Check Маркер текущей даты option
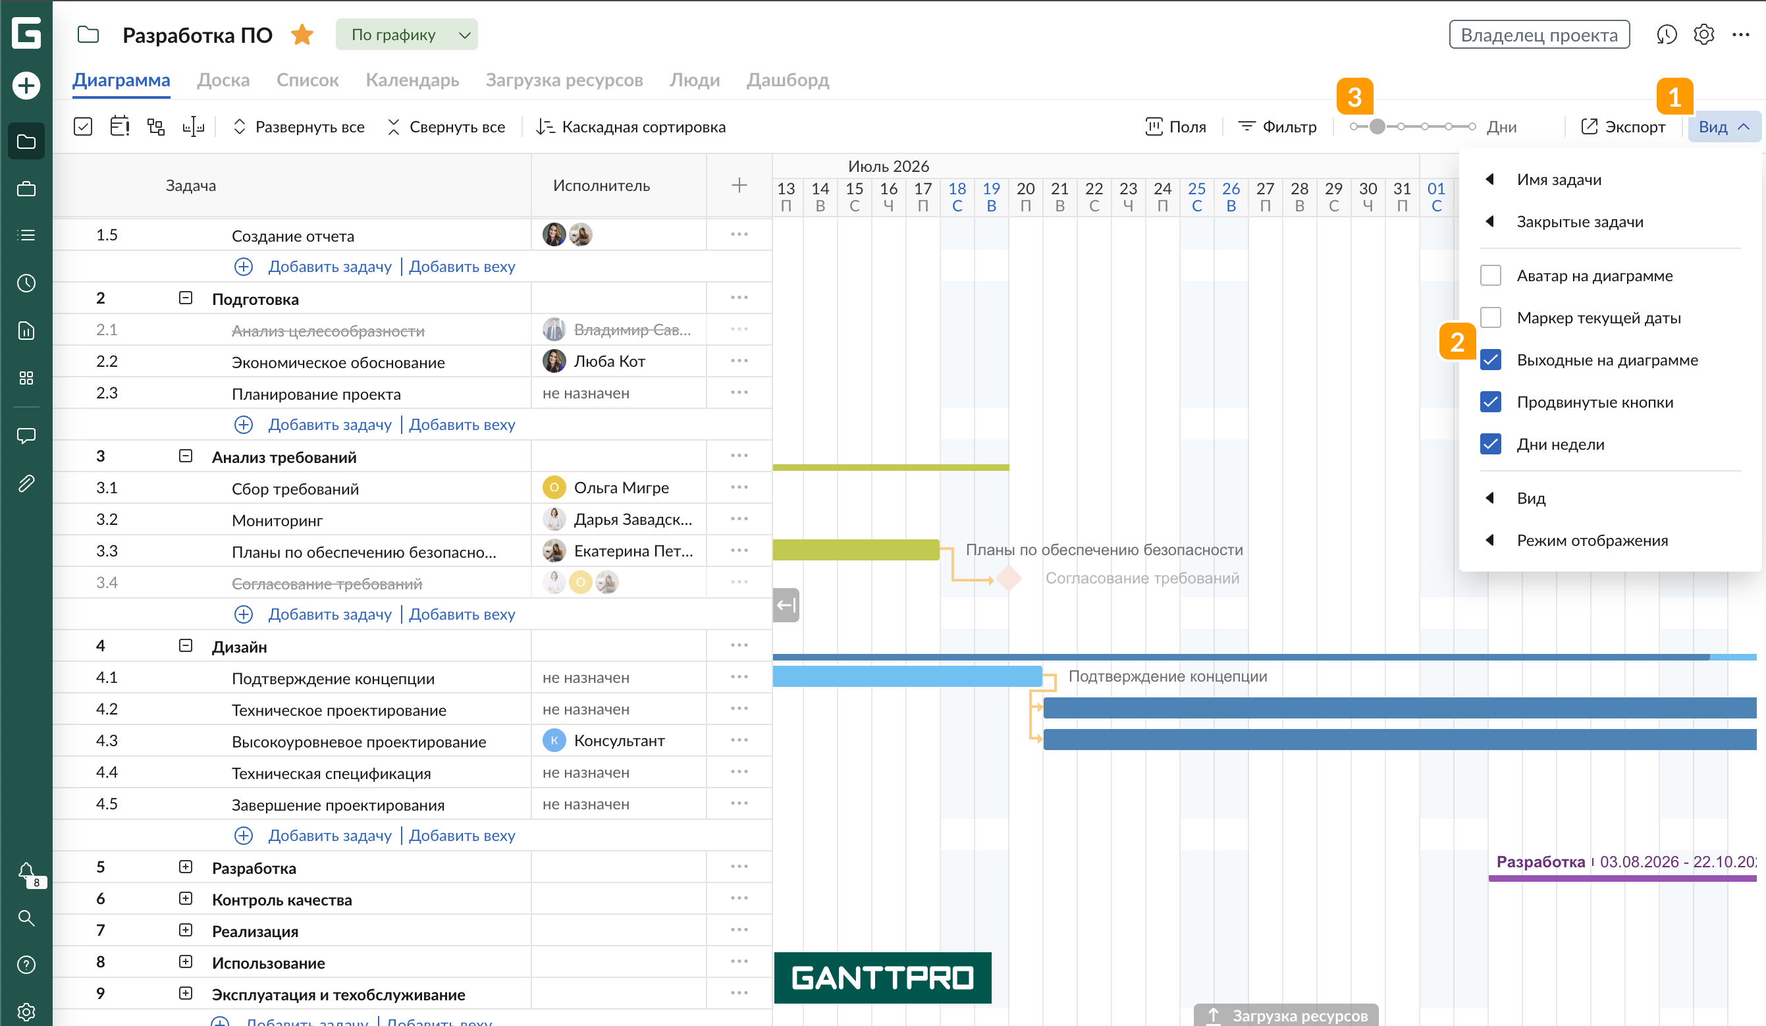Viewport: 1766px width, 1026px height. pos(1490,317)
